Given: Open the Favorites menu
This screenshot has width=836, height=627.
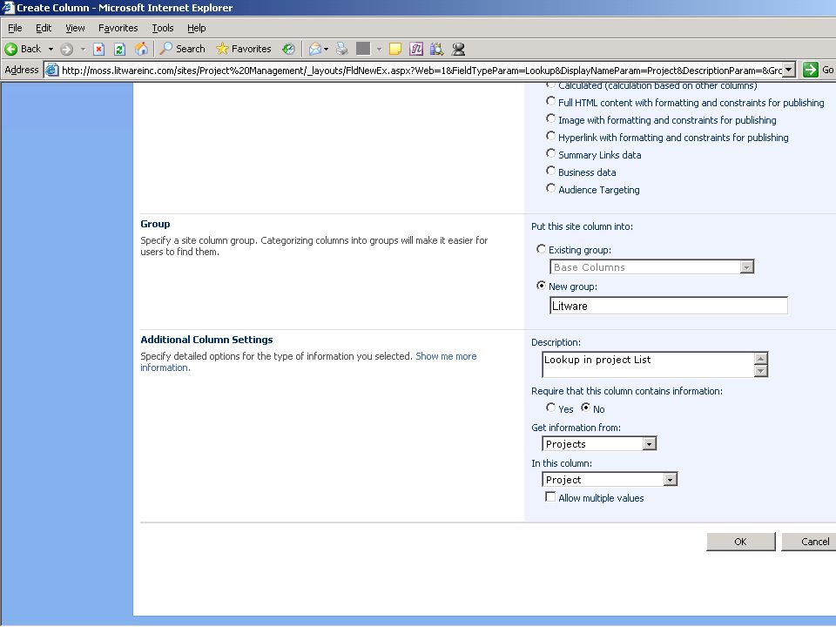Looking at the screenshot, I should pos(118,28).
